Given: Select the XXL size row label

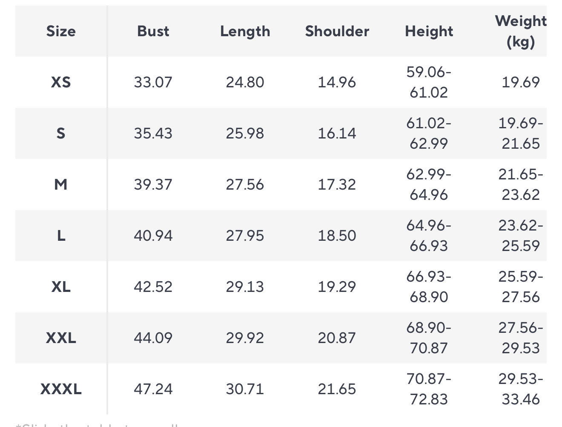Looking at the screenshot, I should tap(61, 338).
